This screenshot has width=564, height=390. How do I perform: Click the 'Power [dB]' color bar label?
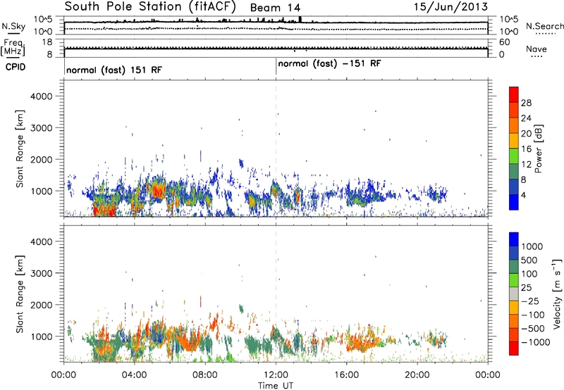(538, 149)
